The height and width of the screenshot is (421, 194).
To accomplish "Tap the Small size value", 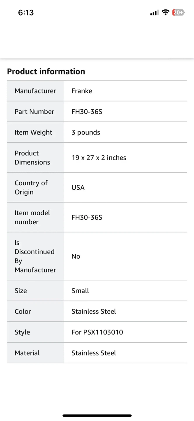I will [x=80, y=291].
